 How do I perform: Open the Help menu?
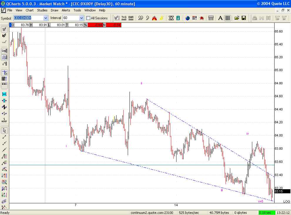102,10
